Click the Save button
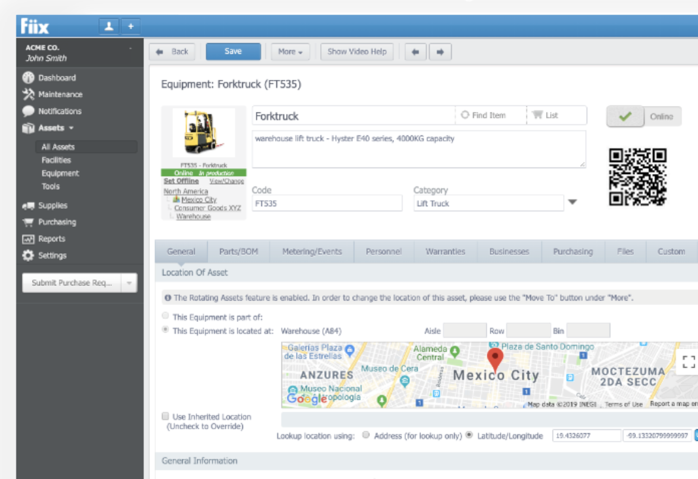The image size is (698, 479). [x=233, y=52]
